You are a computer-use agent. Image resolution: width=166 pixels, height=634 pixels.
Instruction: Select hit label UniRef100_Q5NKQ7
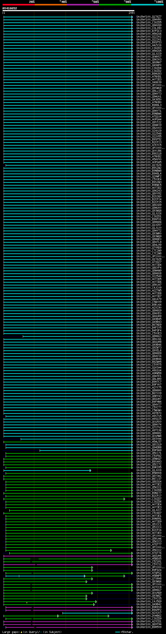[x=149, y=459]
